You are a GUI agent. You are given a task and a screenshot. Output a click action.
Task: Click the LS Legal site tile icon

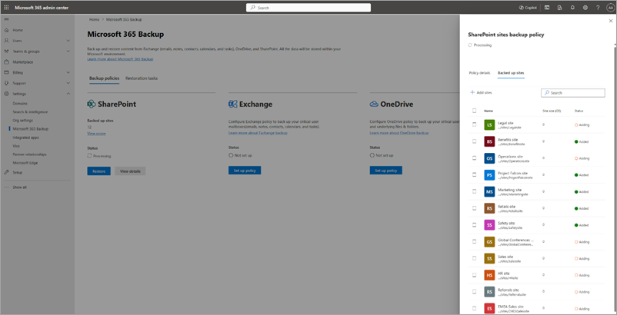point(489,125)
